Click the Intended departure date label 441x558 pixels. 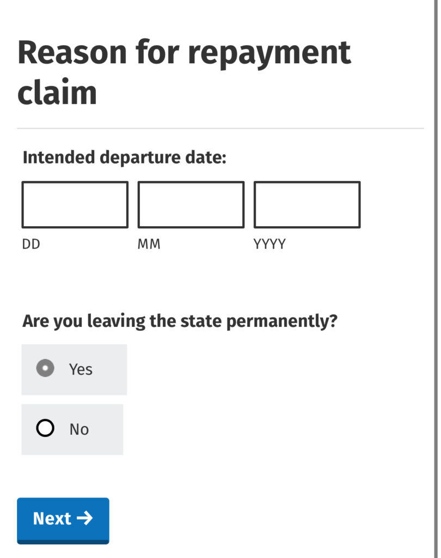point(125,157)
